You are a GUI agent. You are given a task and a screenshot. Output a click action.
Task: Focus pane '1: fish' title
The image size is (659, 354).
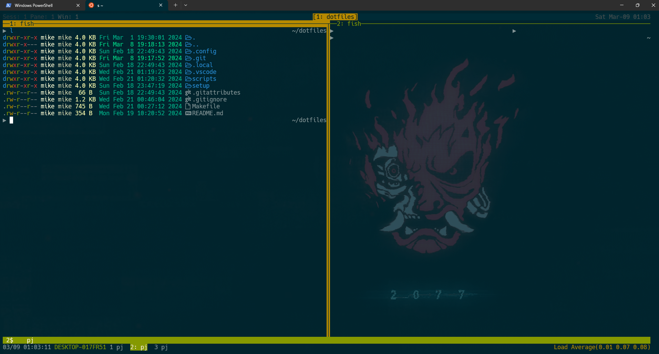[x=22, y=24]
